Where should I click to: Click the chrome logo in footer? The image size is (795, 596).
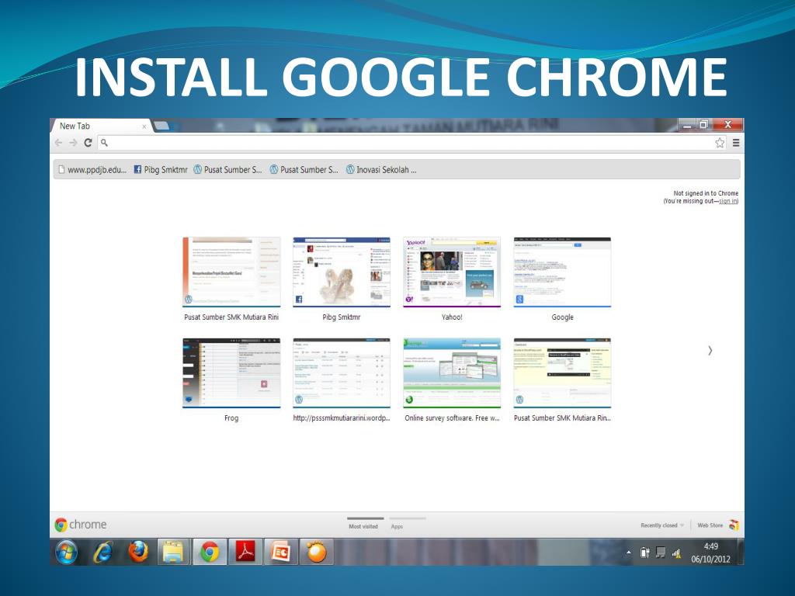(81, 525)
